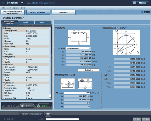Click scroll down arrow in parameter list
Image resolution: width=151 pixels, height=121 pixels.
tap(50, 98)
